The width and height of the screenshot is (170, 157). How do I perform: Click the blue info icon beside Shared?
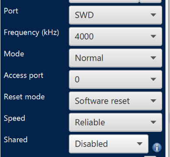pos(157,147)
